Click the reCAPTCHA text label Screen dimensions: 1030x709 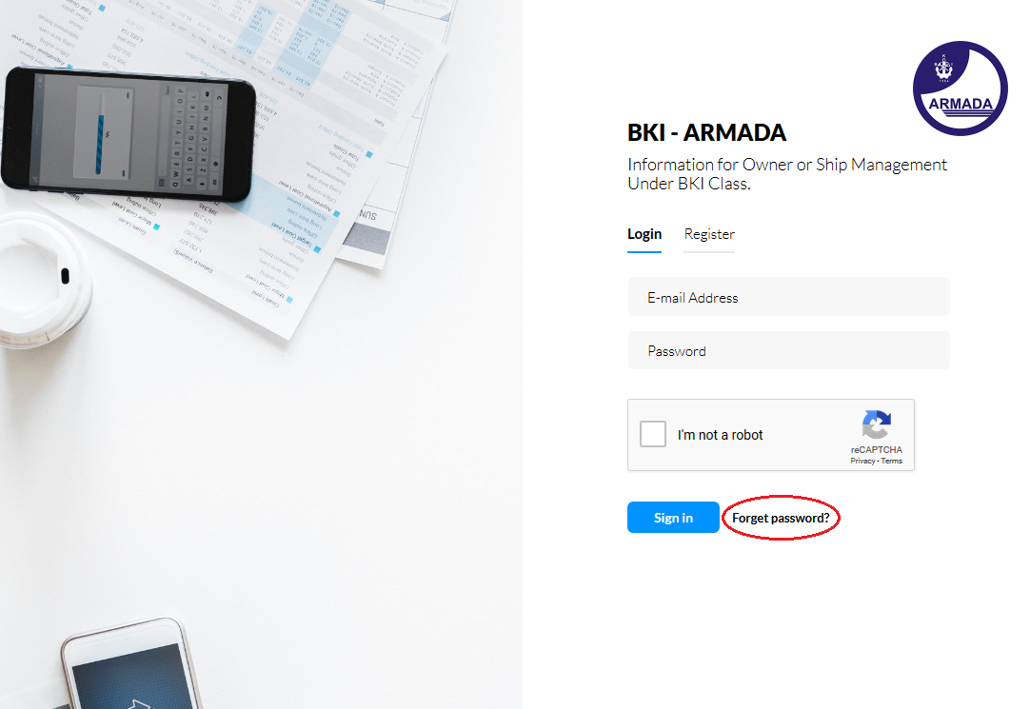point(877,450)
